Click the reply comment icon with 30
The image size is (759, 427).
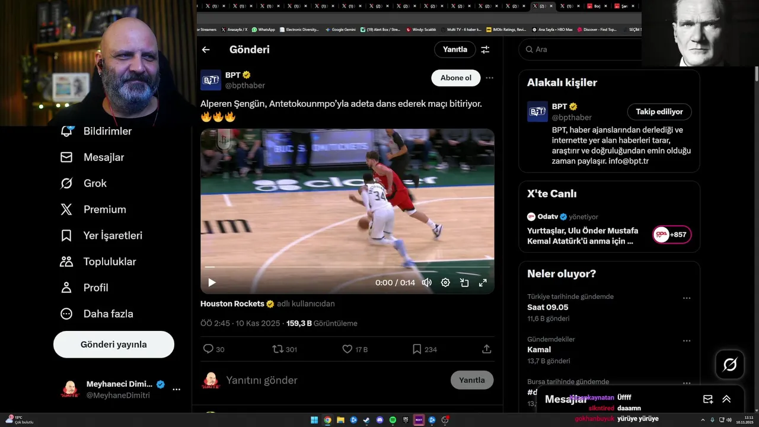[x=213, y=349]
